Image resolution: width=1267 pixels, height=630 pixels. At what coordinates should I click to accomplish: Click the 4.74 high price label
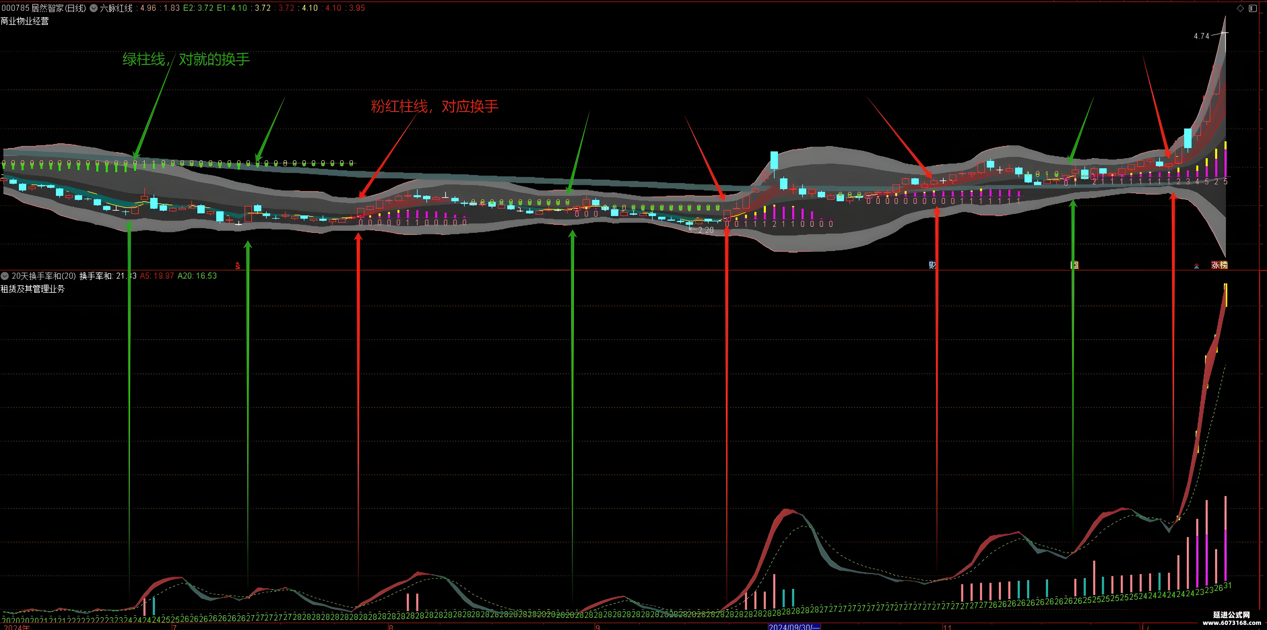coord(1201,36)
